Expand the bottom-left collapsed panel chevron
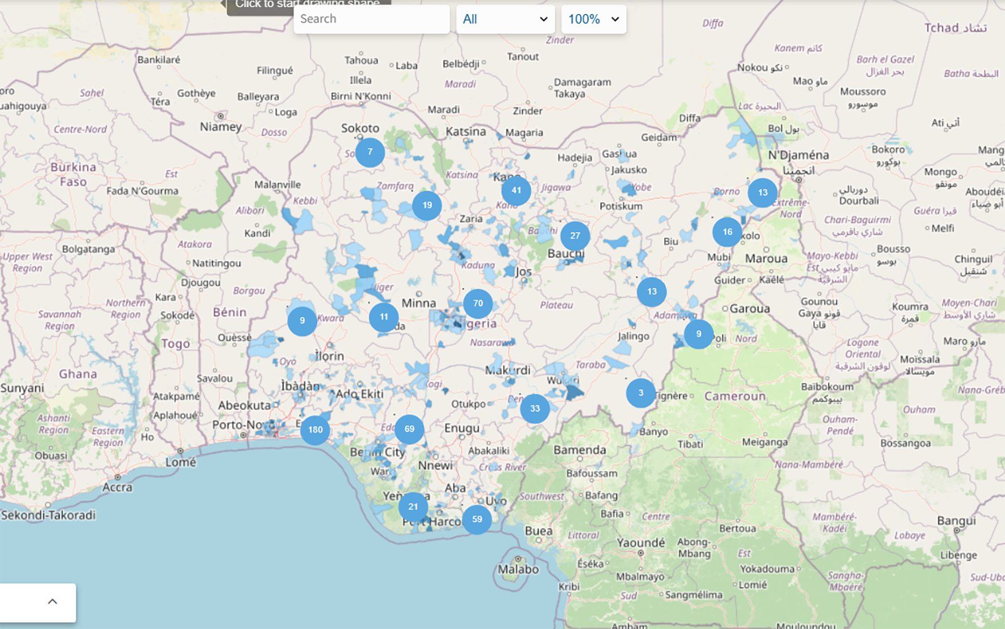This screenshot has width=1005, height=629. (x=52, y=602)
